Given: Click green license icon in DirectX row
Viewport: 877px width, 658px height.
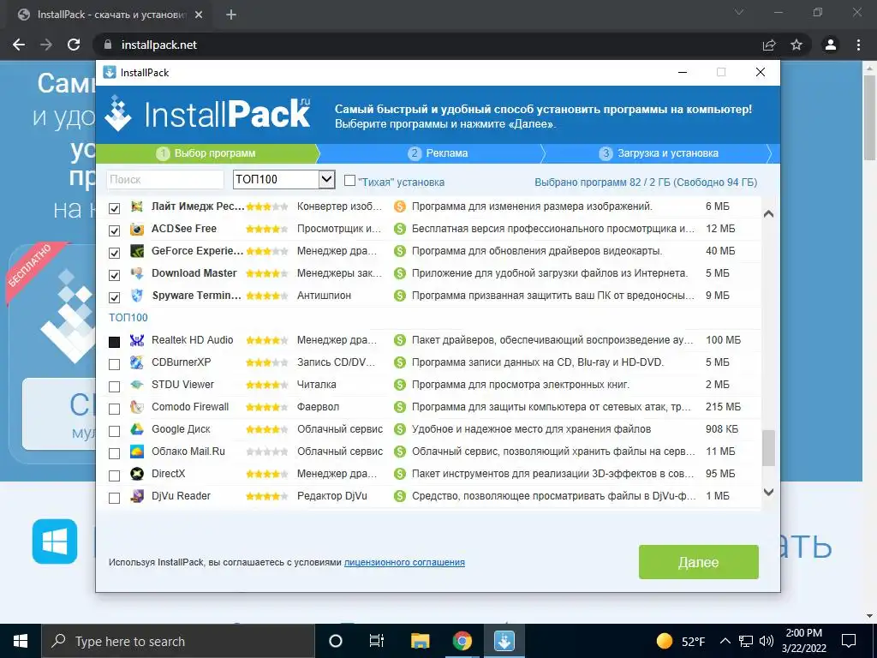Looking at the screenshot, I should click(399, 474).
